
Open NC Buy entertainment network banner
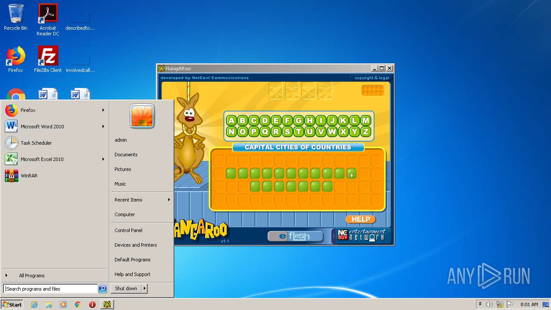pyautogui.click(x=361, y=236)
